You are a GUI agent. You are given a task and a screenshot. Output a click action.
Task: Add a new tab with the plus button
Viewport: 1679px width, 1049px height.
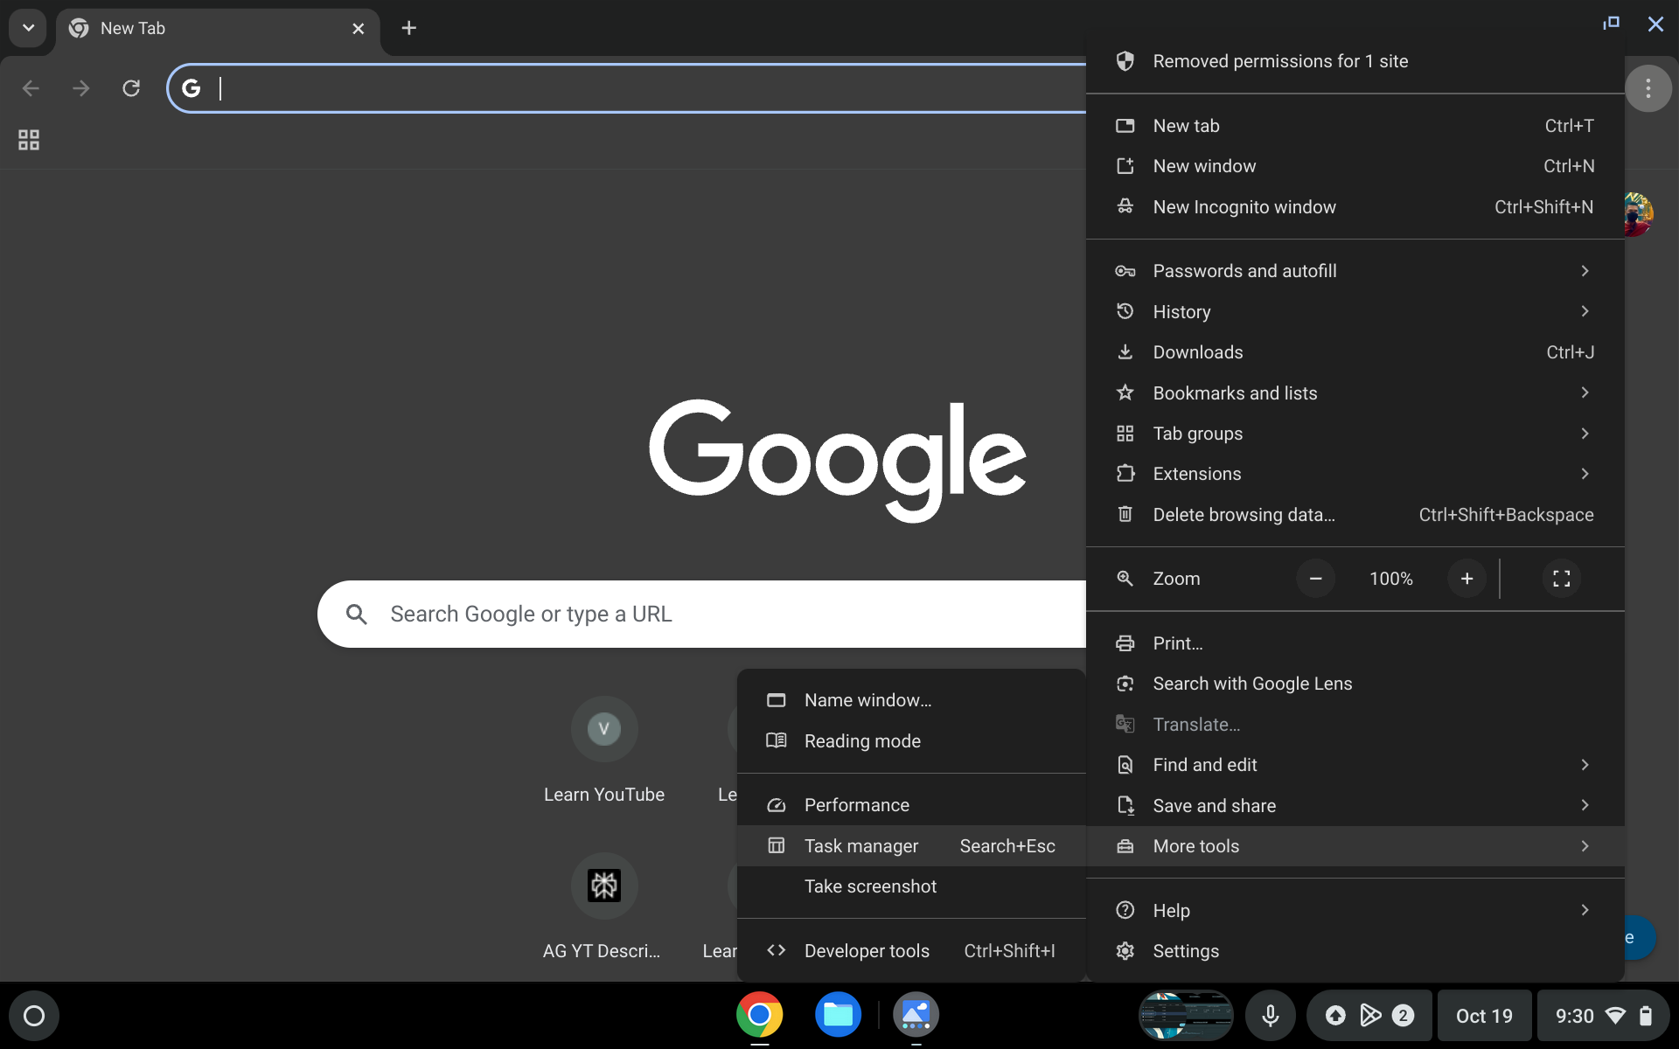click(x=408, y=28)
